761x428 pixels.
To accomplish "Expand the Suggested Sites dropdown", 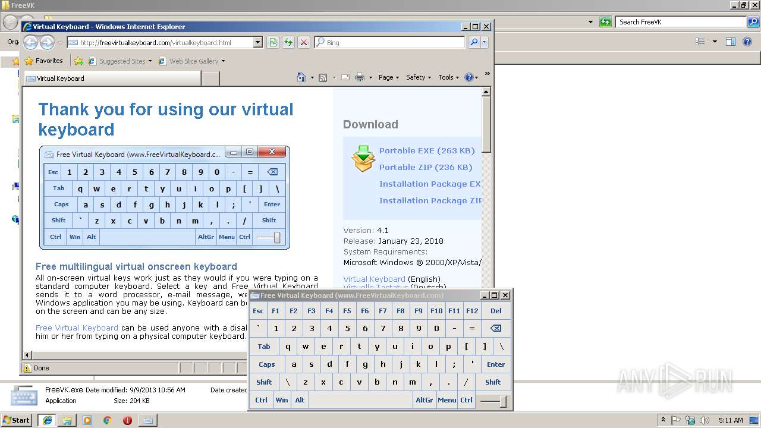I will pos(150,61).
